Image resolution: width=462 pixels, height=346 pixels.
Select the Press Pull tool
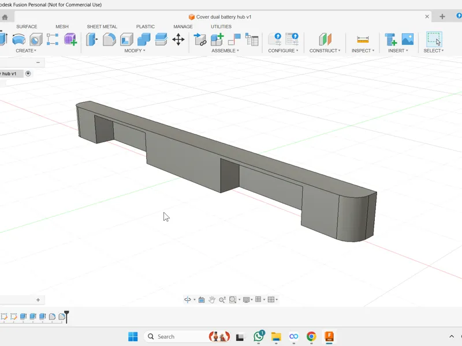[x=92, y=39]
